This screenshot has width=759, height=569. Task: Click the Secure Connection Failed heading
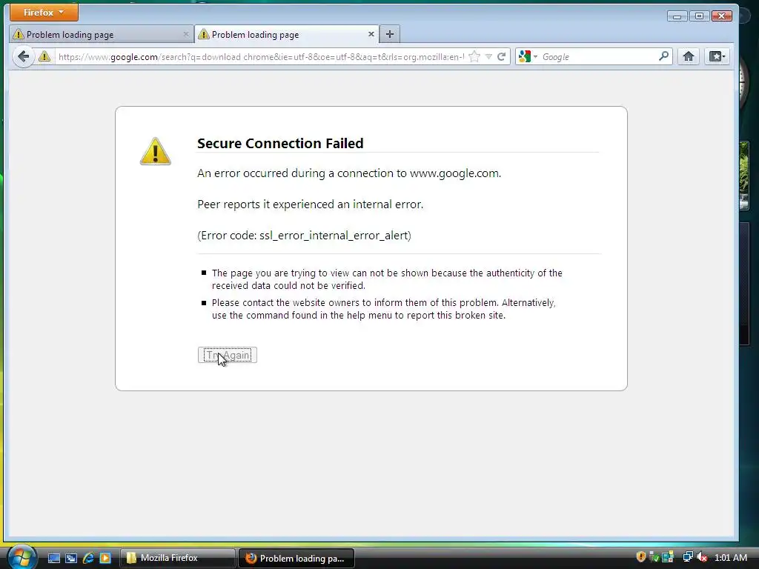[280, 143]
